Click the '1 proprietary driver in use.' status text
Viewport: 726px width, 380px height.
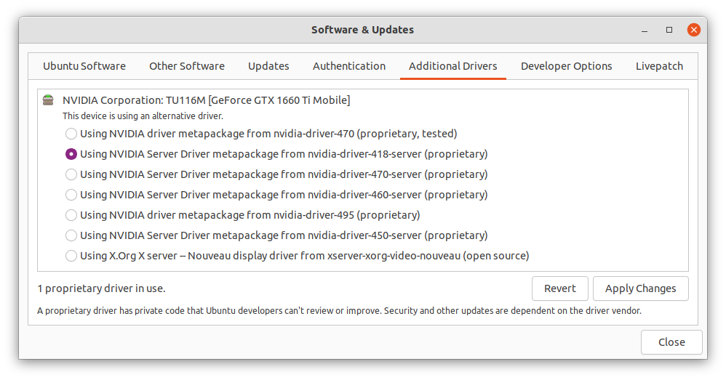[101, 288]
